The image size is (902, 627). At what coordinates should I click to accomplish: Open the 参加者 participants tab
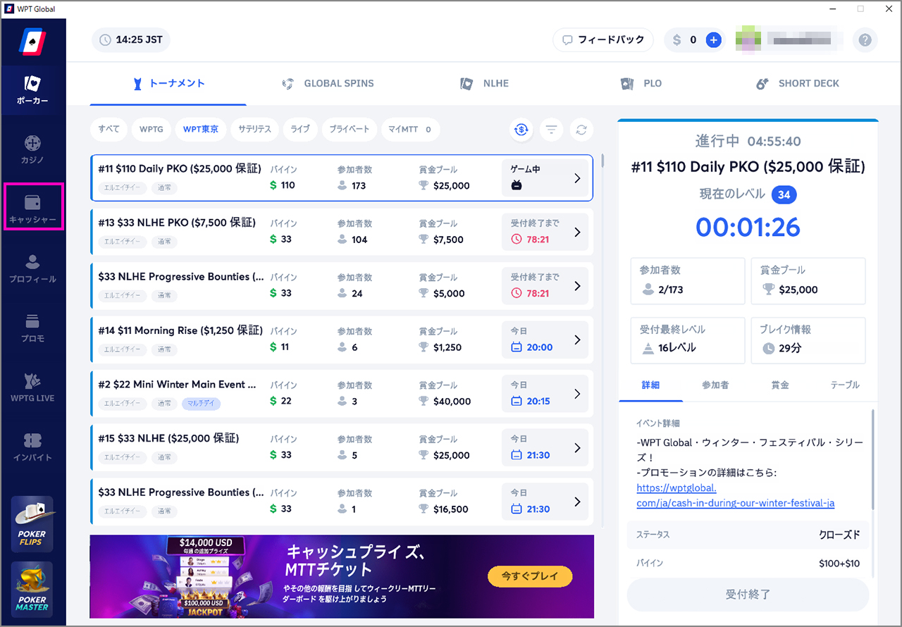[x=715, y=385]
